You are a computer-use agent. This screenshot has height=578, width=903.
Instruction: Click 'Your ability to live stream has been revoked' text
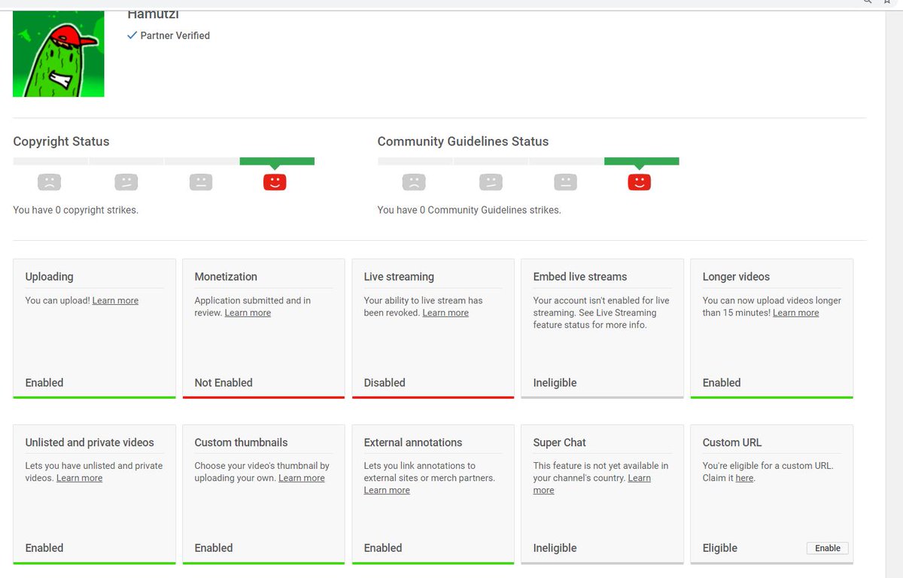(423, 306)
